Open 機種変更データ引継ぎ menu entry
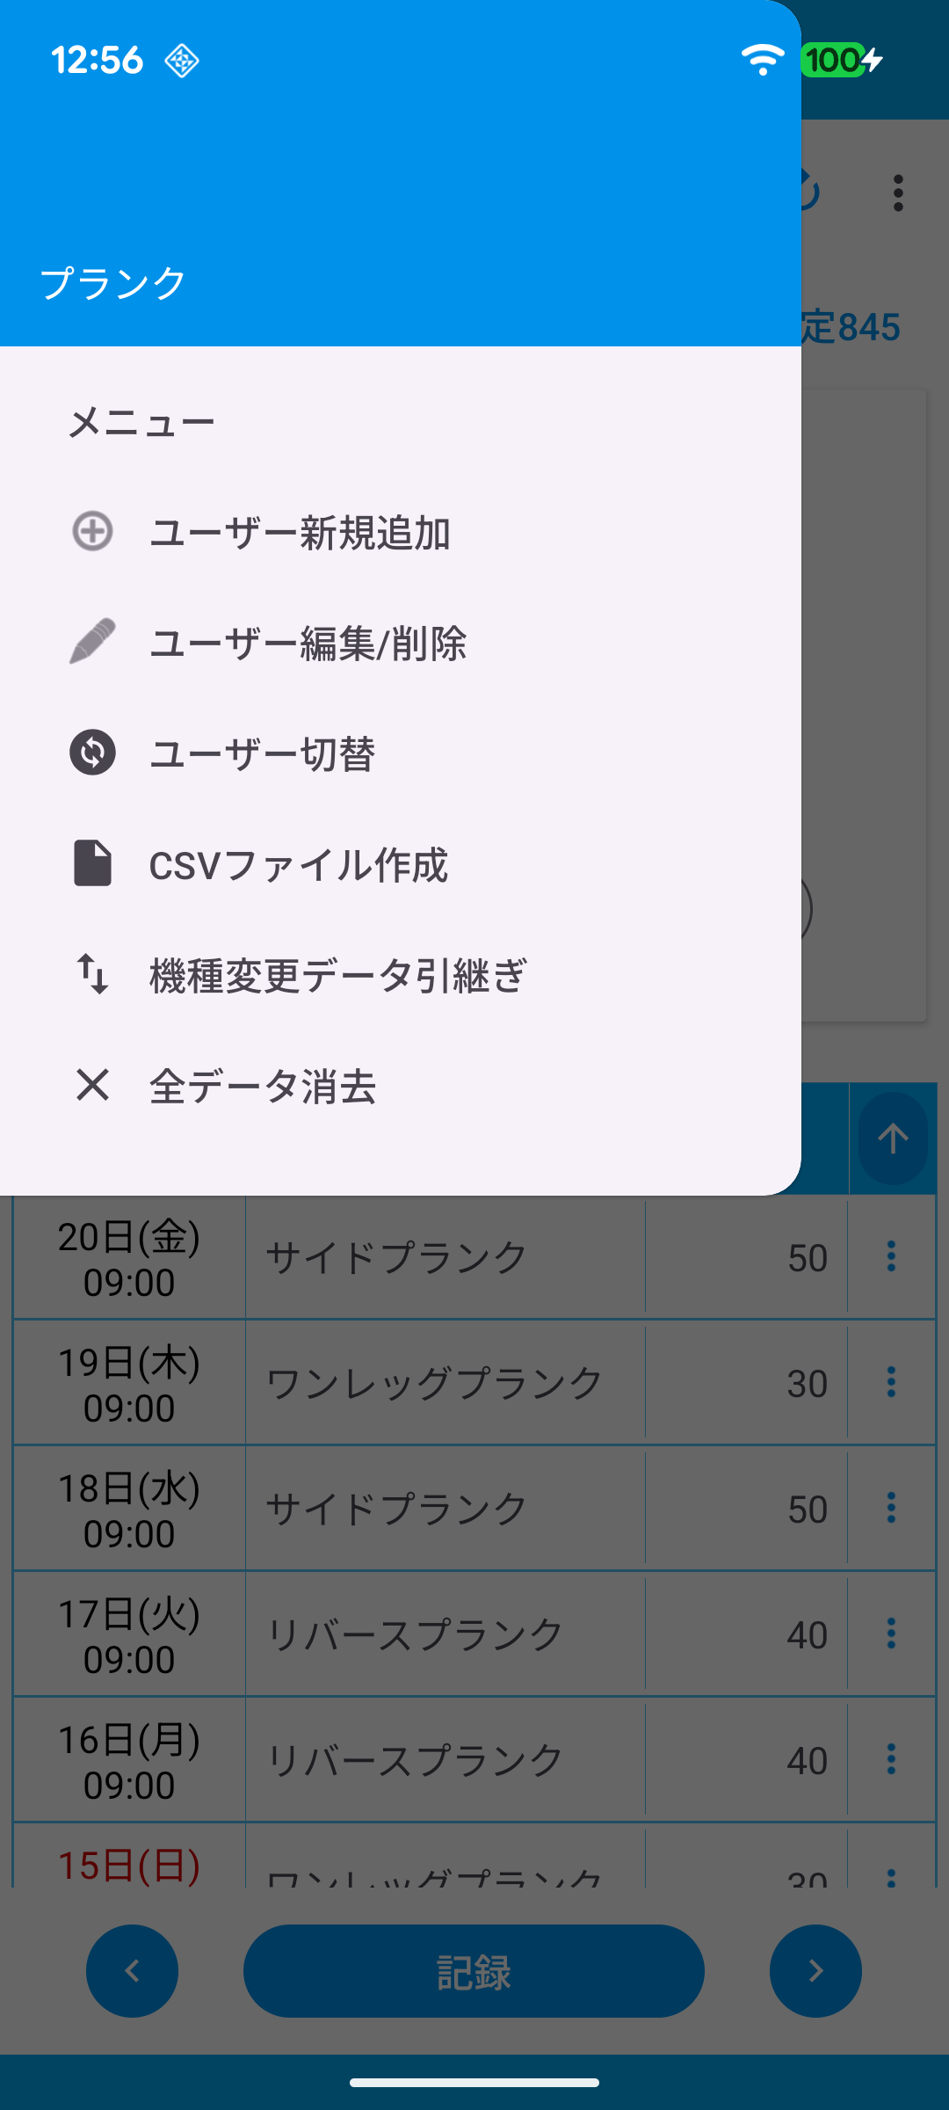Viewport: 949px width, 2110px height. [338, 976]
